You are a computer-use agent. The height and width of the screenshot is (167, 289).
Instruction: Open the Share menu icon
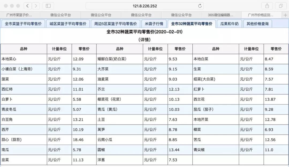click(267, 6)
